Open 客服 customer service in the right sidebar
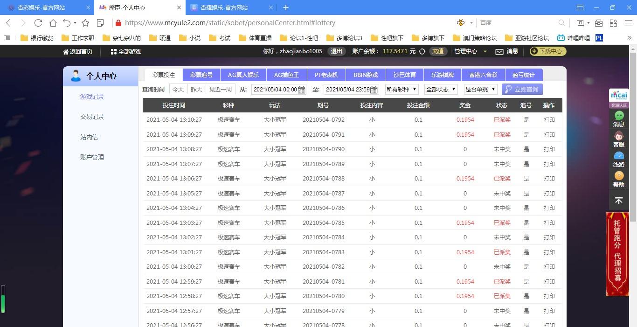Image resolution: width=637 pixels, height=327 pixels. click(619, 139)
